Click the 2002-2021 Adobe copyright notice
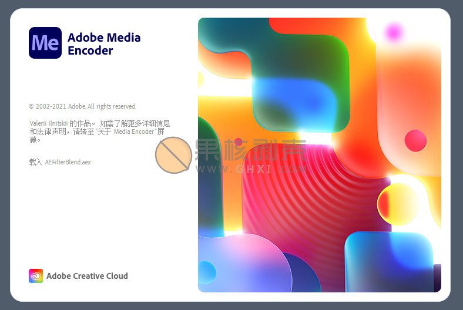The width and height of the screenshot is (463, 310). click(x=82, y=106)
